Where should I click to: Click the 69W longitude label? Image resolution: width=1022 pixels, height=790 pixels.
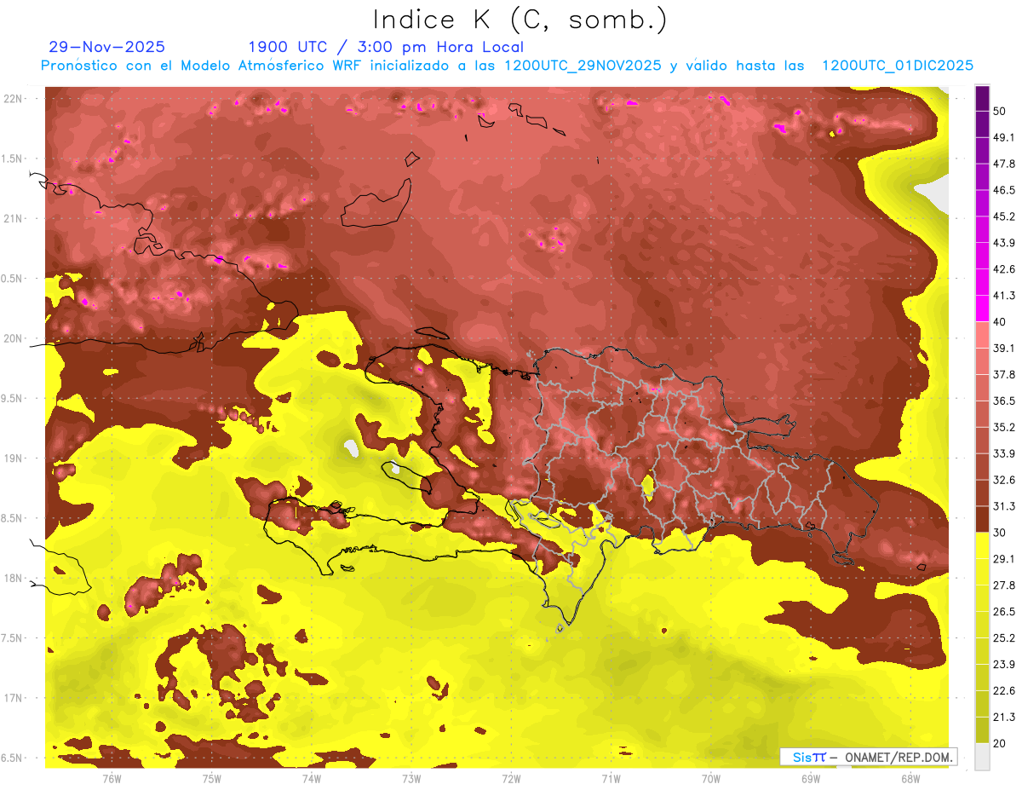811,778
